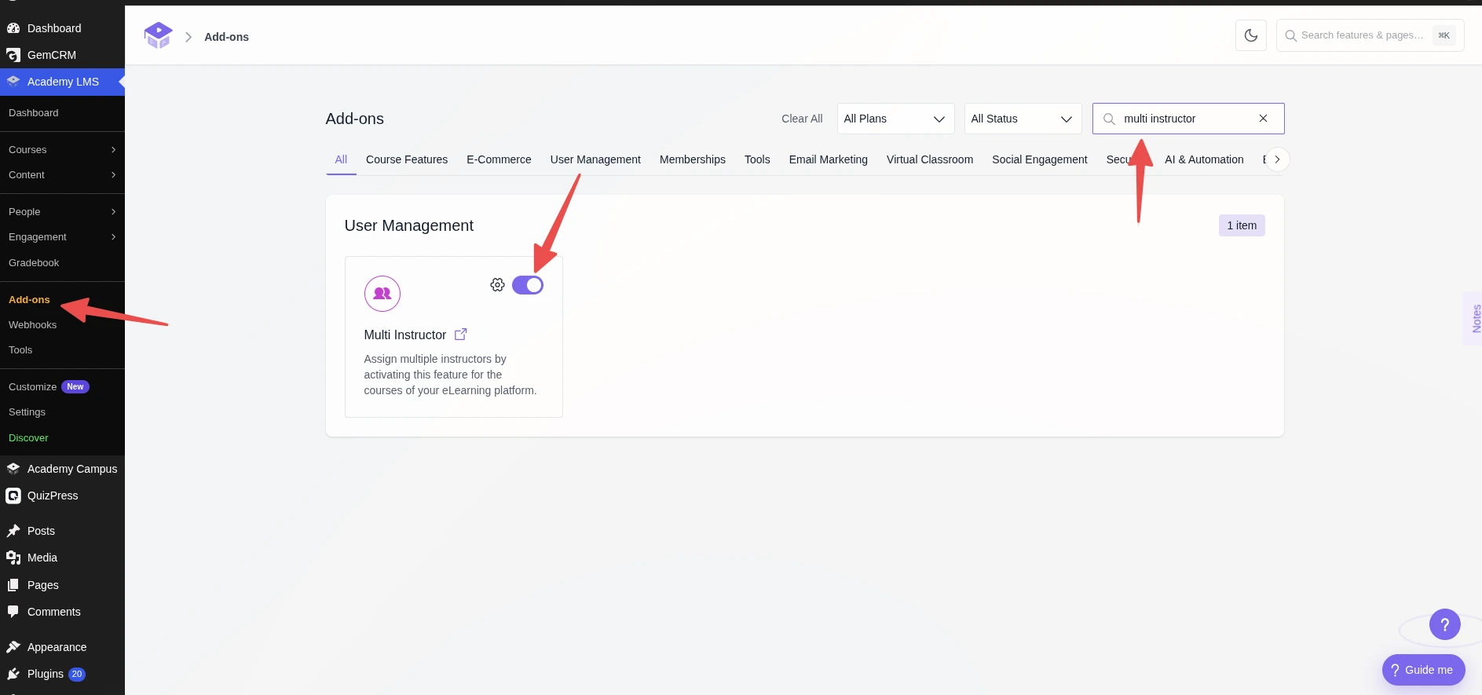Click the Guide me button
The width and height of the screenshot is (1482, 695).
click(1423, 670)
